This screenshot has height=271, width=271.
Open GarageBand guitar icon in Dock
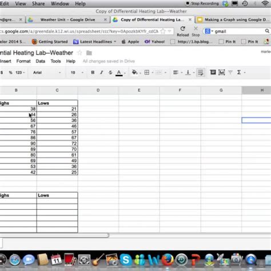(x=98, y=260)
